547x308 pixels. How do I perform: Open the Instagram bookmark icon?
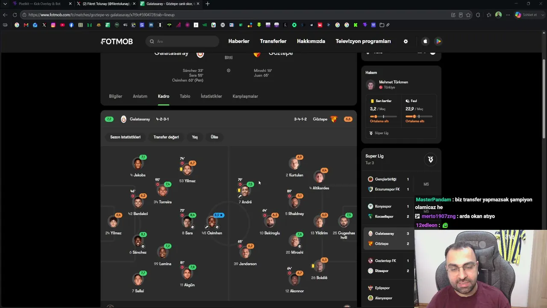(53, 25)
